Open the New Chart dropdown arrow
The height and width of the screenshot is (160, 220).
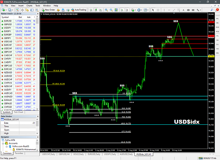[6, 10]
